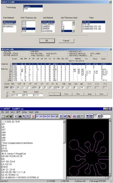The height and width of the screenshot is (183, 113).
Task: Click the second T-shaped toolbar icon
Action: click(x=91, y=116)
